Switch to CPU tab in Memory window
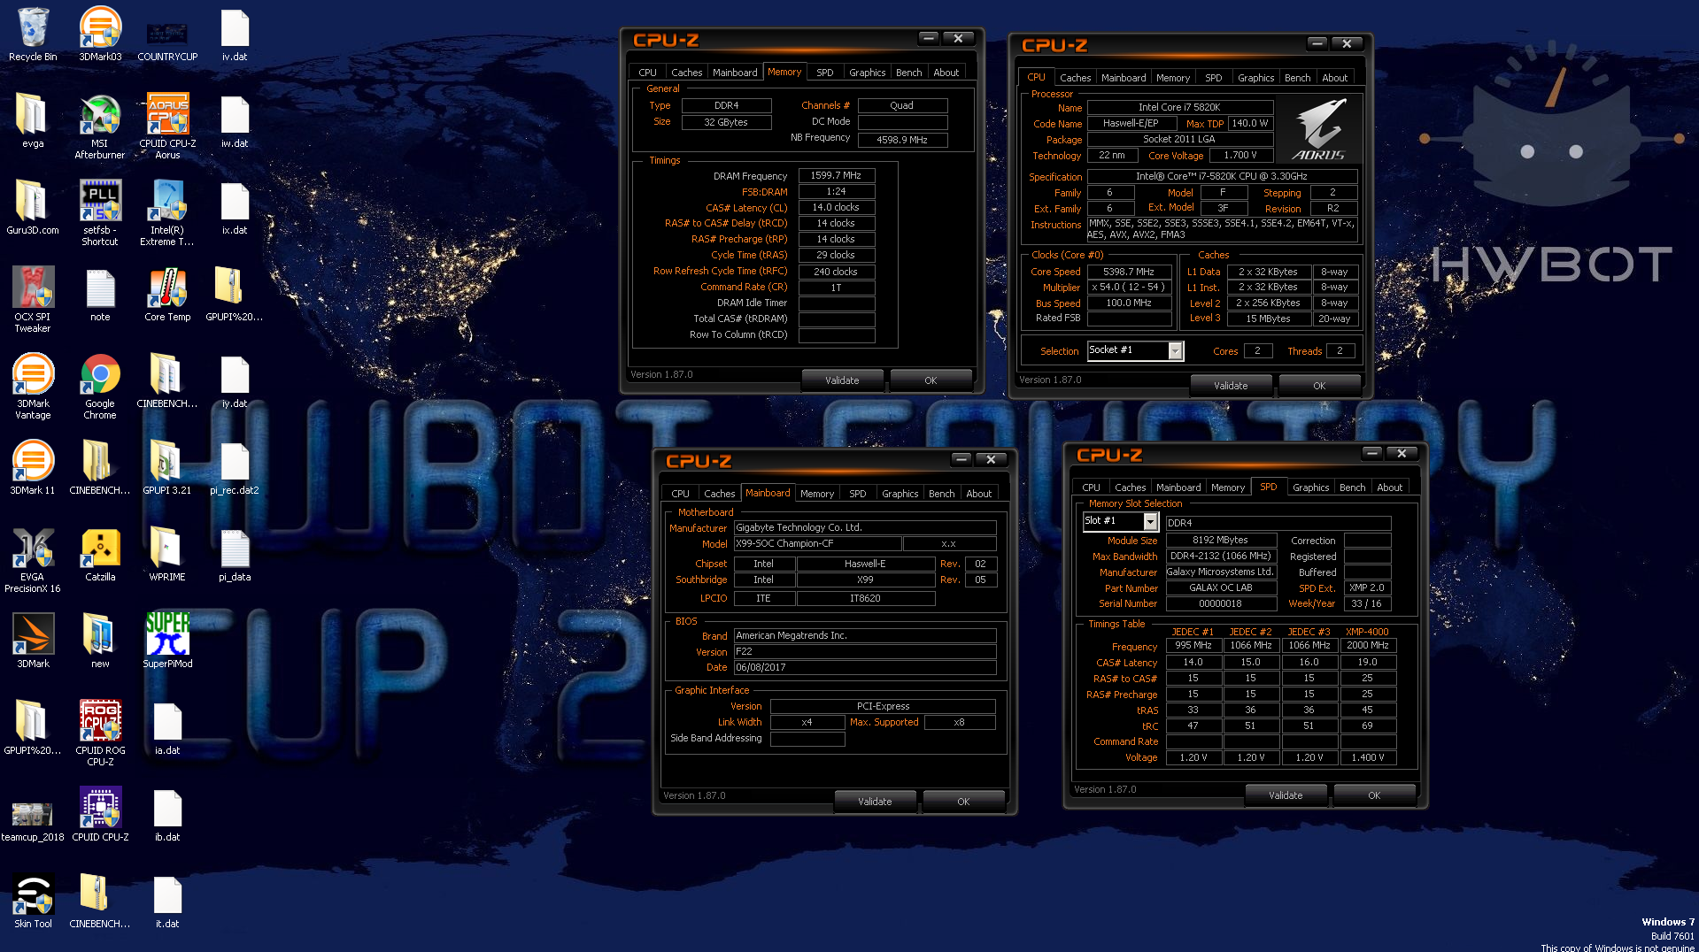Screen dimensions: 1699x952 pos(647,73)
